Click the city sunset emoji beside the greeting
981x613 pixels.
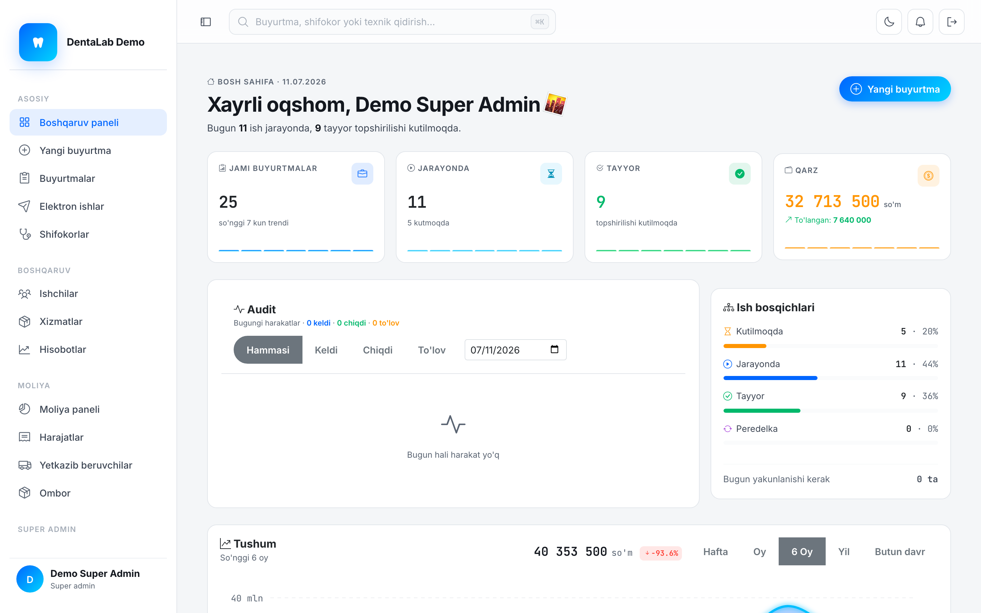coord(555,104)
